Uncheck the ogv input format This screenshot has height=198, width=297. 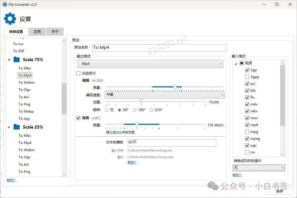click(247, 145)
